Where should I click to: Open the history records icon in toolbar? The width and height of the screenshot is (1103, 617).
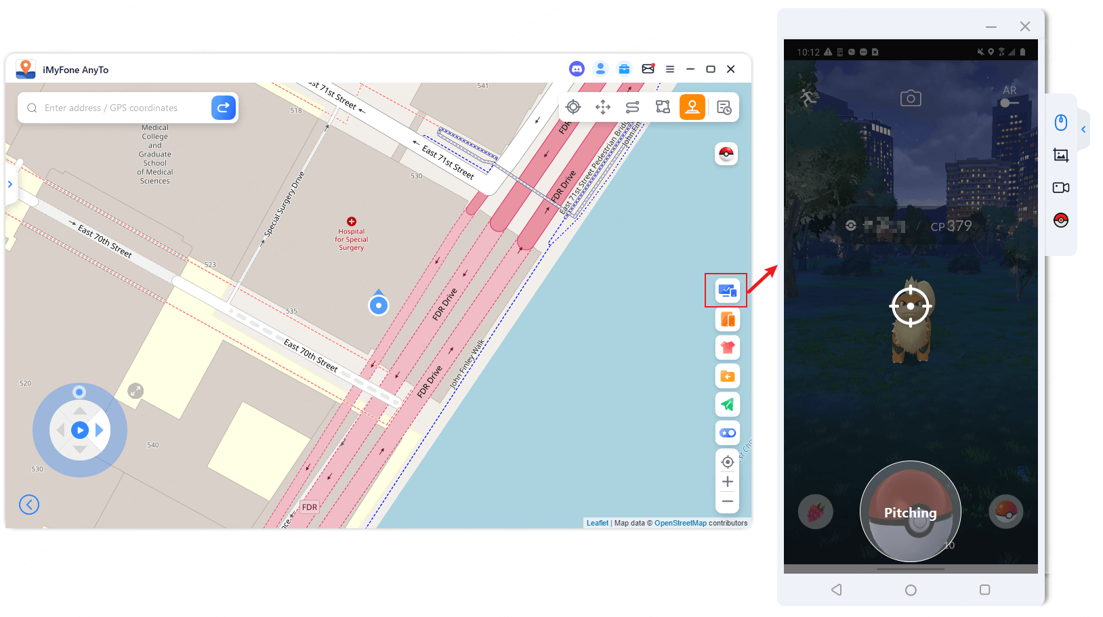coord(724,108)
